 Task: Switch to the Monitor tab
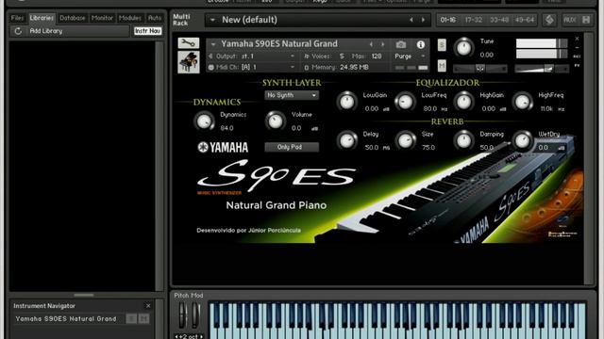102,18
